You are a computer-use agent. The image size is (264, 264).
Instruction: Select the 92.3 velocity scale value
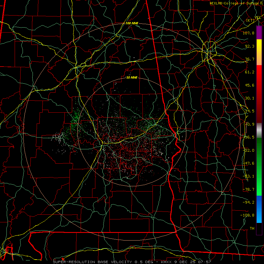click(250, 46)
